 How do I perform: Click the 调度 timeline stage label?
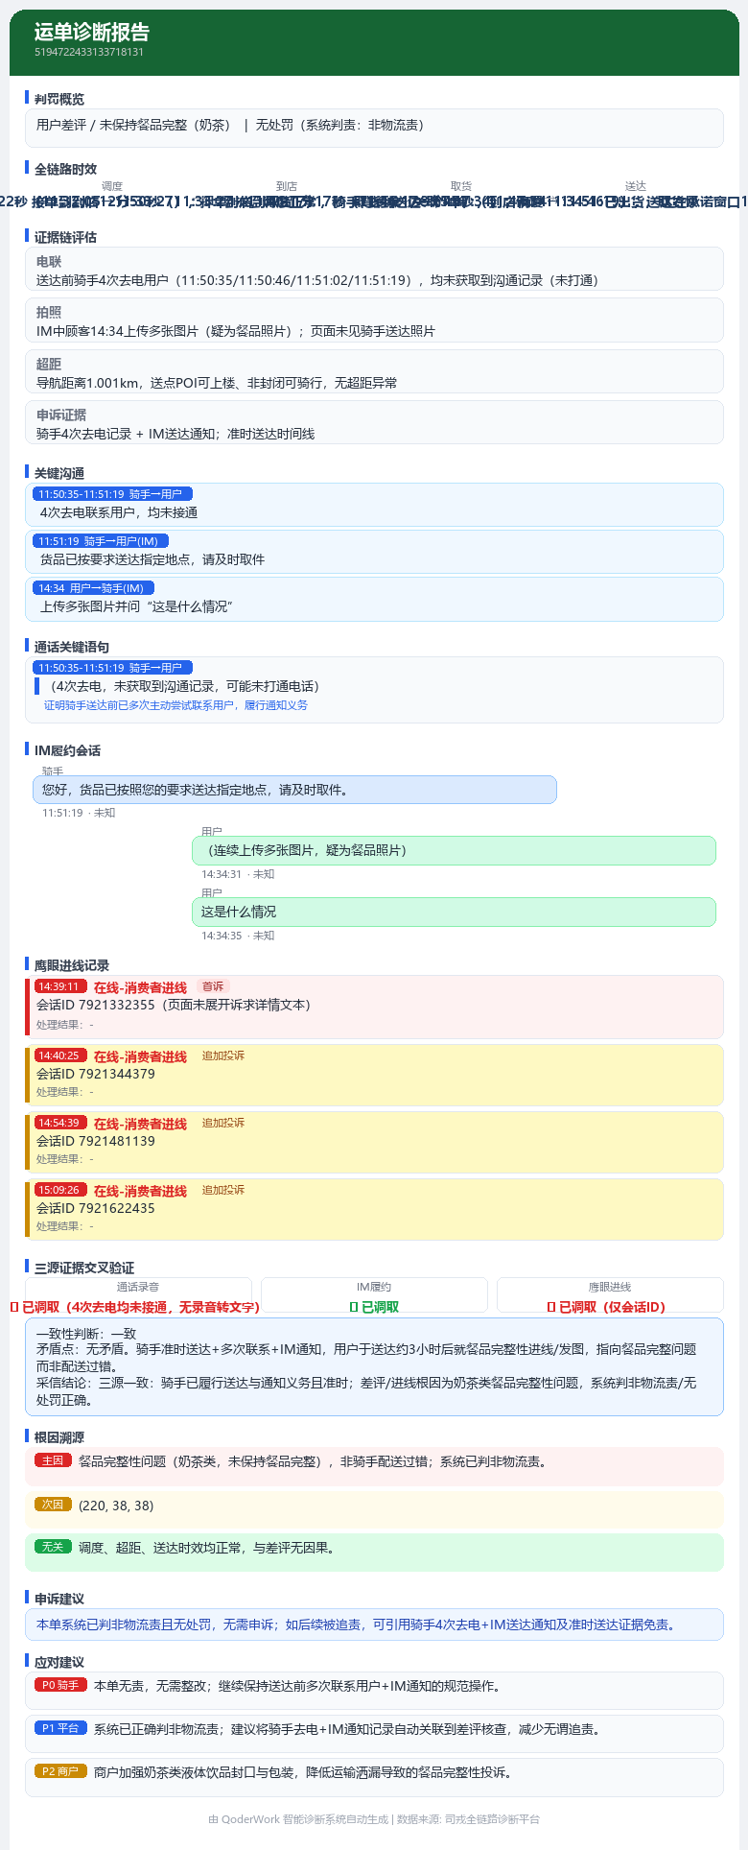click(x=112, y=186)
